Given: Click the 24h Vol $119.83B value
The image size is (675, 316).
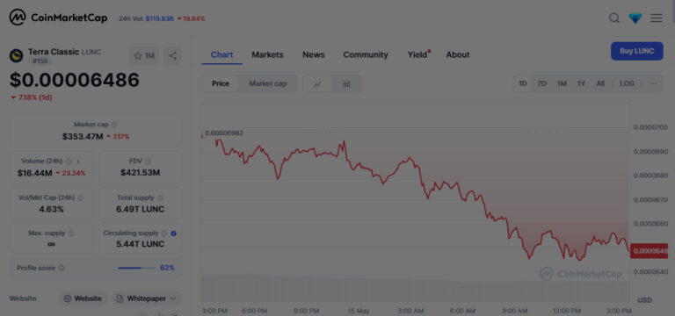Looking at the screenshot, I should click(159, 18).
